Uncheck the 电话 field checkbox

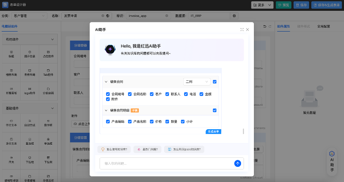(186, 94)
